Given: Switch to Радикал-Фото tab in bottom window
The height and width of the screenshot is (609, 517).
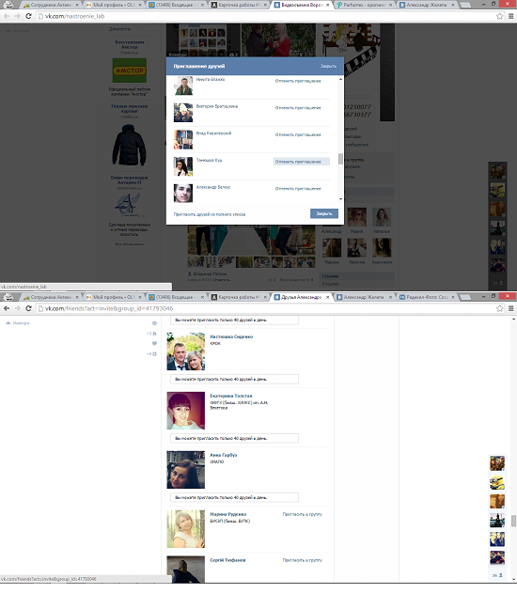Looking at the screenshot, I should point(427,297).
